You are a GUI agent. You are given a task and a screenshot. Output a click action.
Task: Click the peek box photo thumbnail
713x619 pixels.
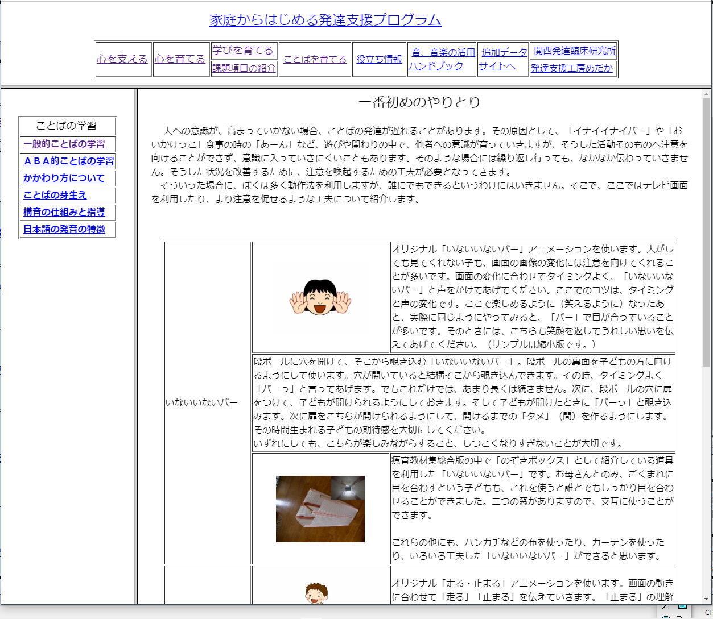[320, 509]
